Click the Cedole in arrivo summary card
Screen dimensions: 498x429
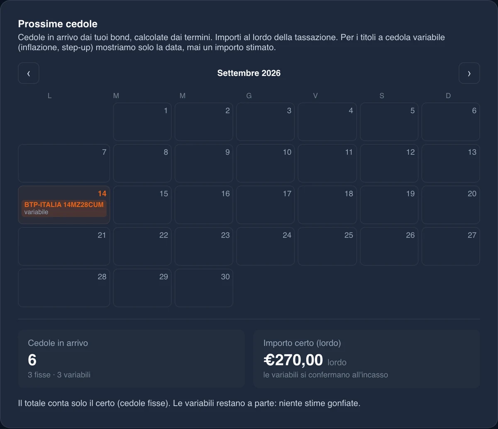(132, 359)
